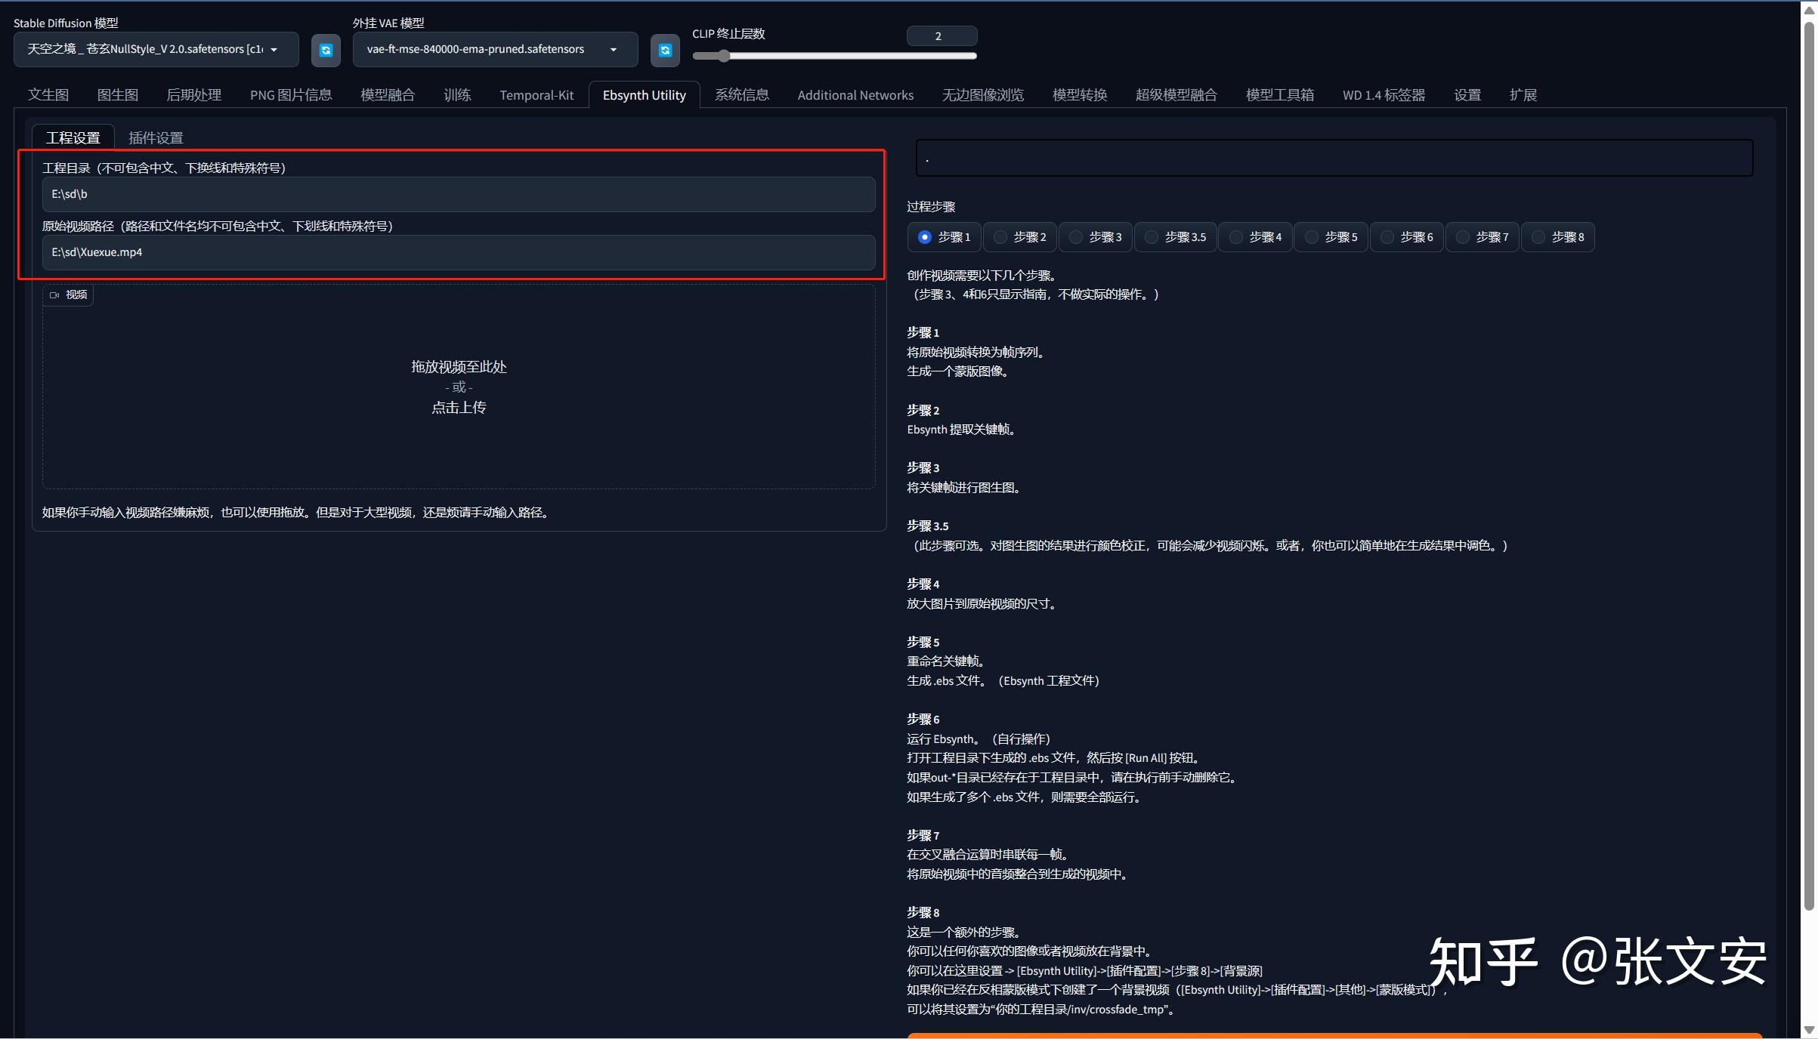Switch to the Temporal-Kit tab
Image resolution: width=1818 pixels, height=1039 pixels.
[x=536, y=94]
